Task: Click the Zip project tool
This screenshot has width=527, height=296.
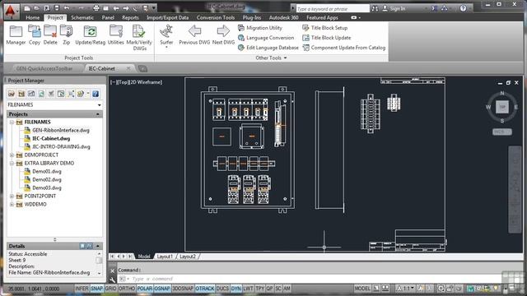Action: pyautogui.click(x=67, y=35)
